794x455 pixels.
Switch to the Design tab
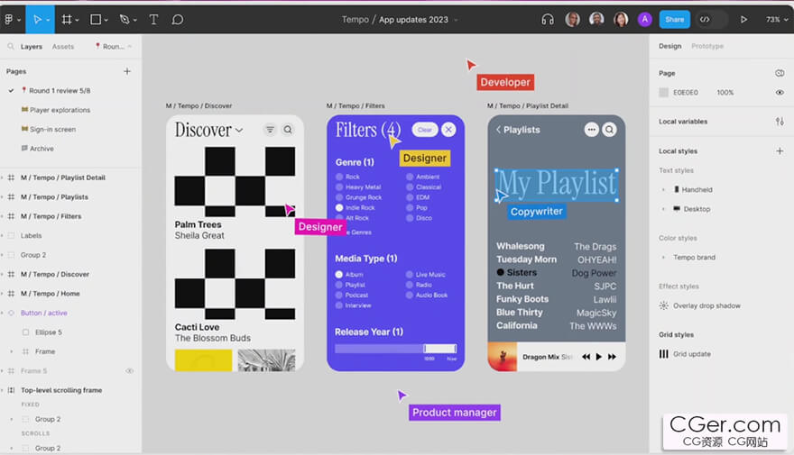pyautogui.click(x=669, y=46)
